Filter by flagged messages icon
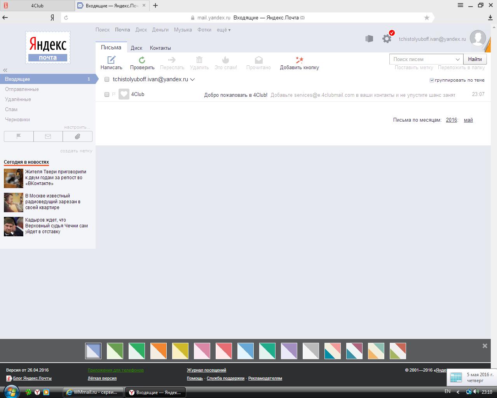Image resolution: width=497 pixels, height=398 pixels. [x=19, y=136]
